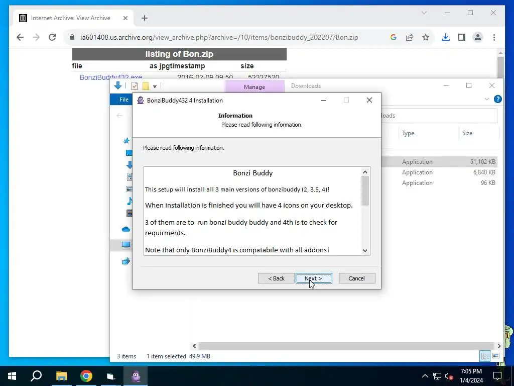Image resolution: width=514 pixels, height=386 pixels.
Task: Open the tab search chevron in Chrome
Action: 424,13
